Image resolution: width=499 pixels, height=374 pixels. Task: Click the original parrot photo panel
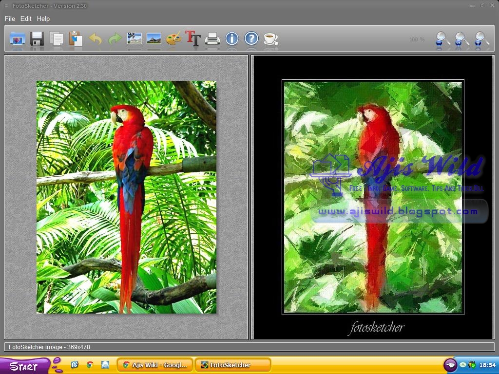[x=126, y=197]
